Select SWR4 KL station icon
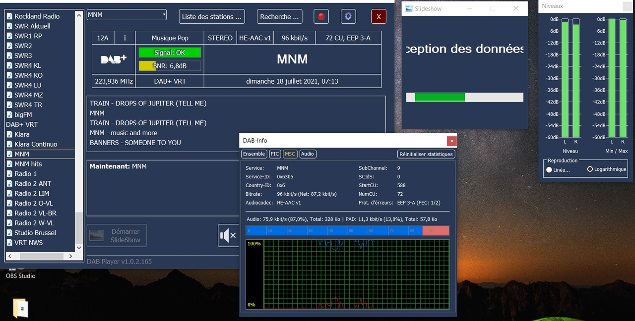 [9, 65]
